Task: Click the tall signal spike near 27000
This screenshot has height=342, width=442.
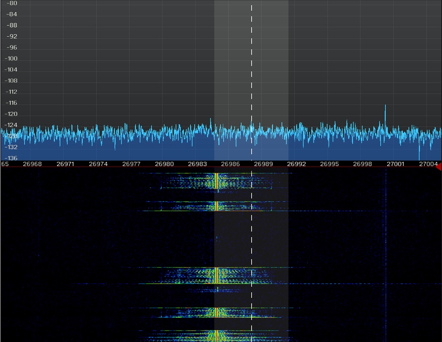Action: click(x=385, y=114)
